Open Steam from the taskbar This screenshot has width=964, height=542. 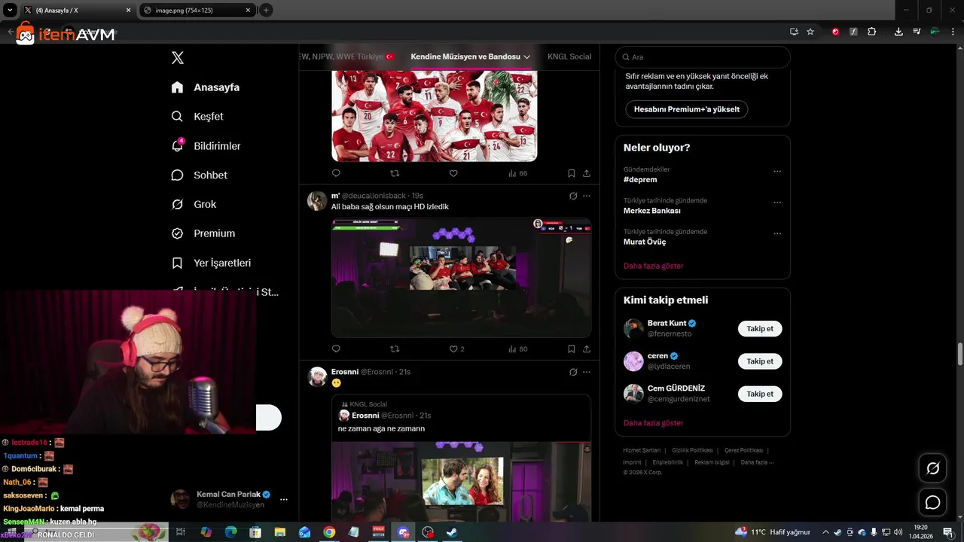tap(452, 532)
